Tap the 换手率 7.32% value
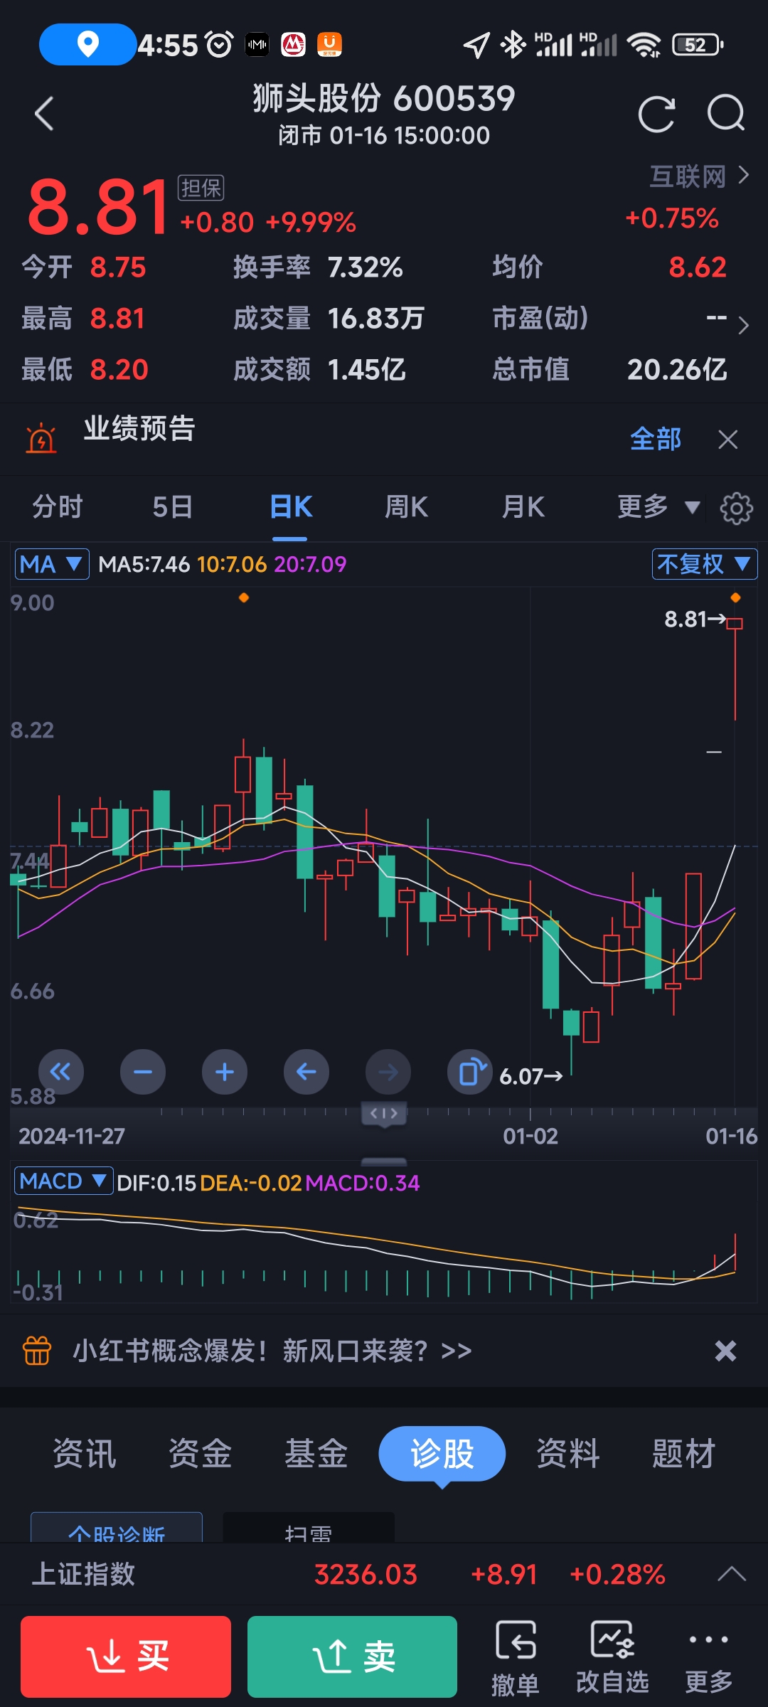This screenshot has height=1707, width=768. click(x=365, y=267)
